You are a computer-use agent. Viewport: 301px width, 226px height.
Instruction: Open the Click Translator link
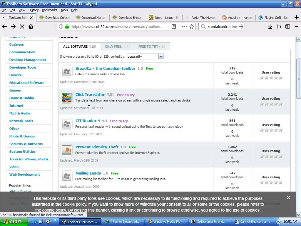click(90, 94)
